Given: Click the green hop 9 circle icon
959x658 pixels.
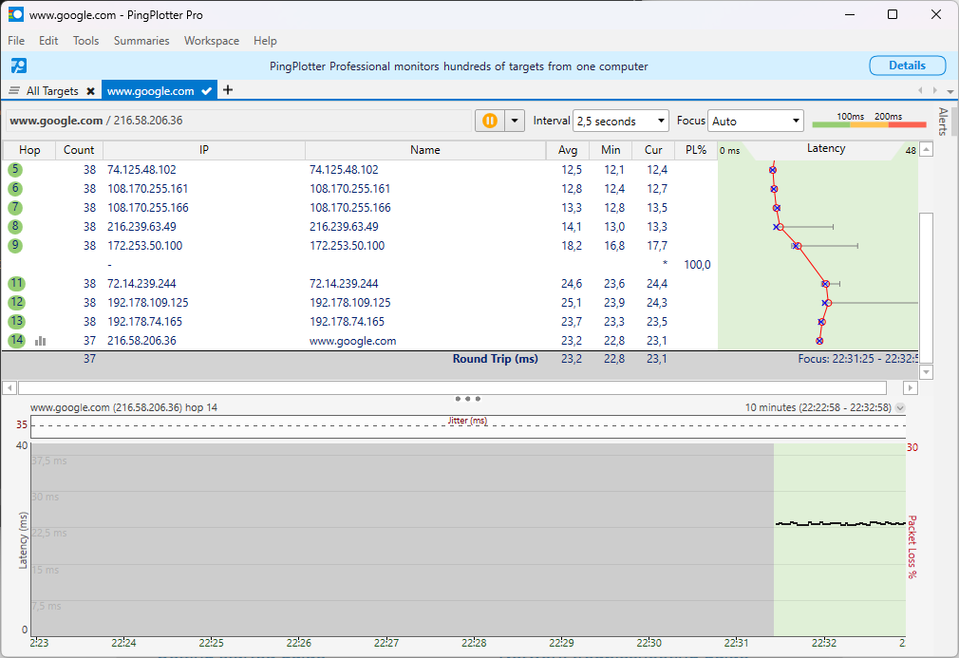Looking at the screenshot, I should 15,245.
